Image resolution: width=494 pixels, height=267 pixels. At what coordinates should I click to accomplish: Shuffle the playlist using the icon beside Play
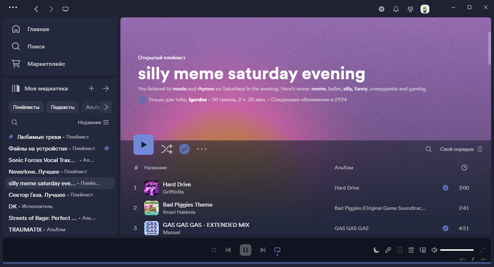(167, 149)
